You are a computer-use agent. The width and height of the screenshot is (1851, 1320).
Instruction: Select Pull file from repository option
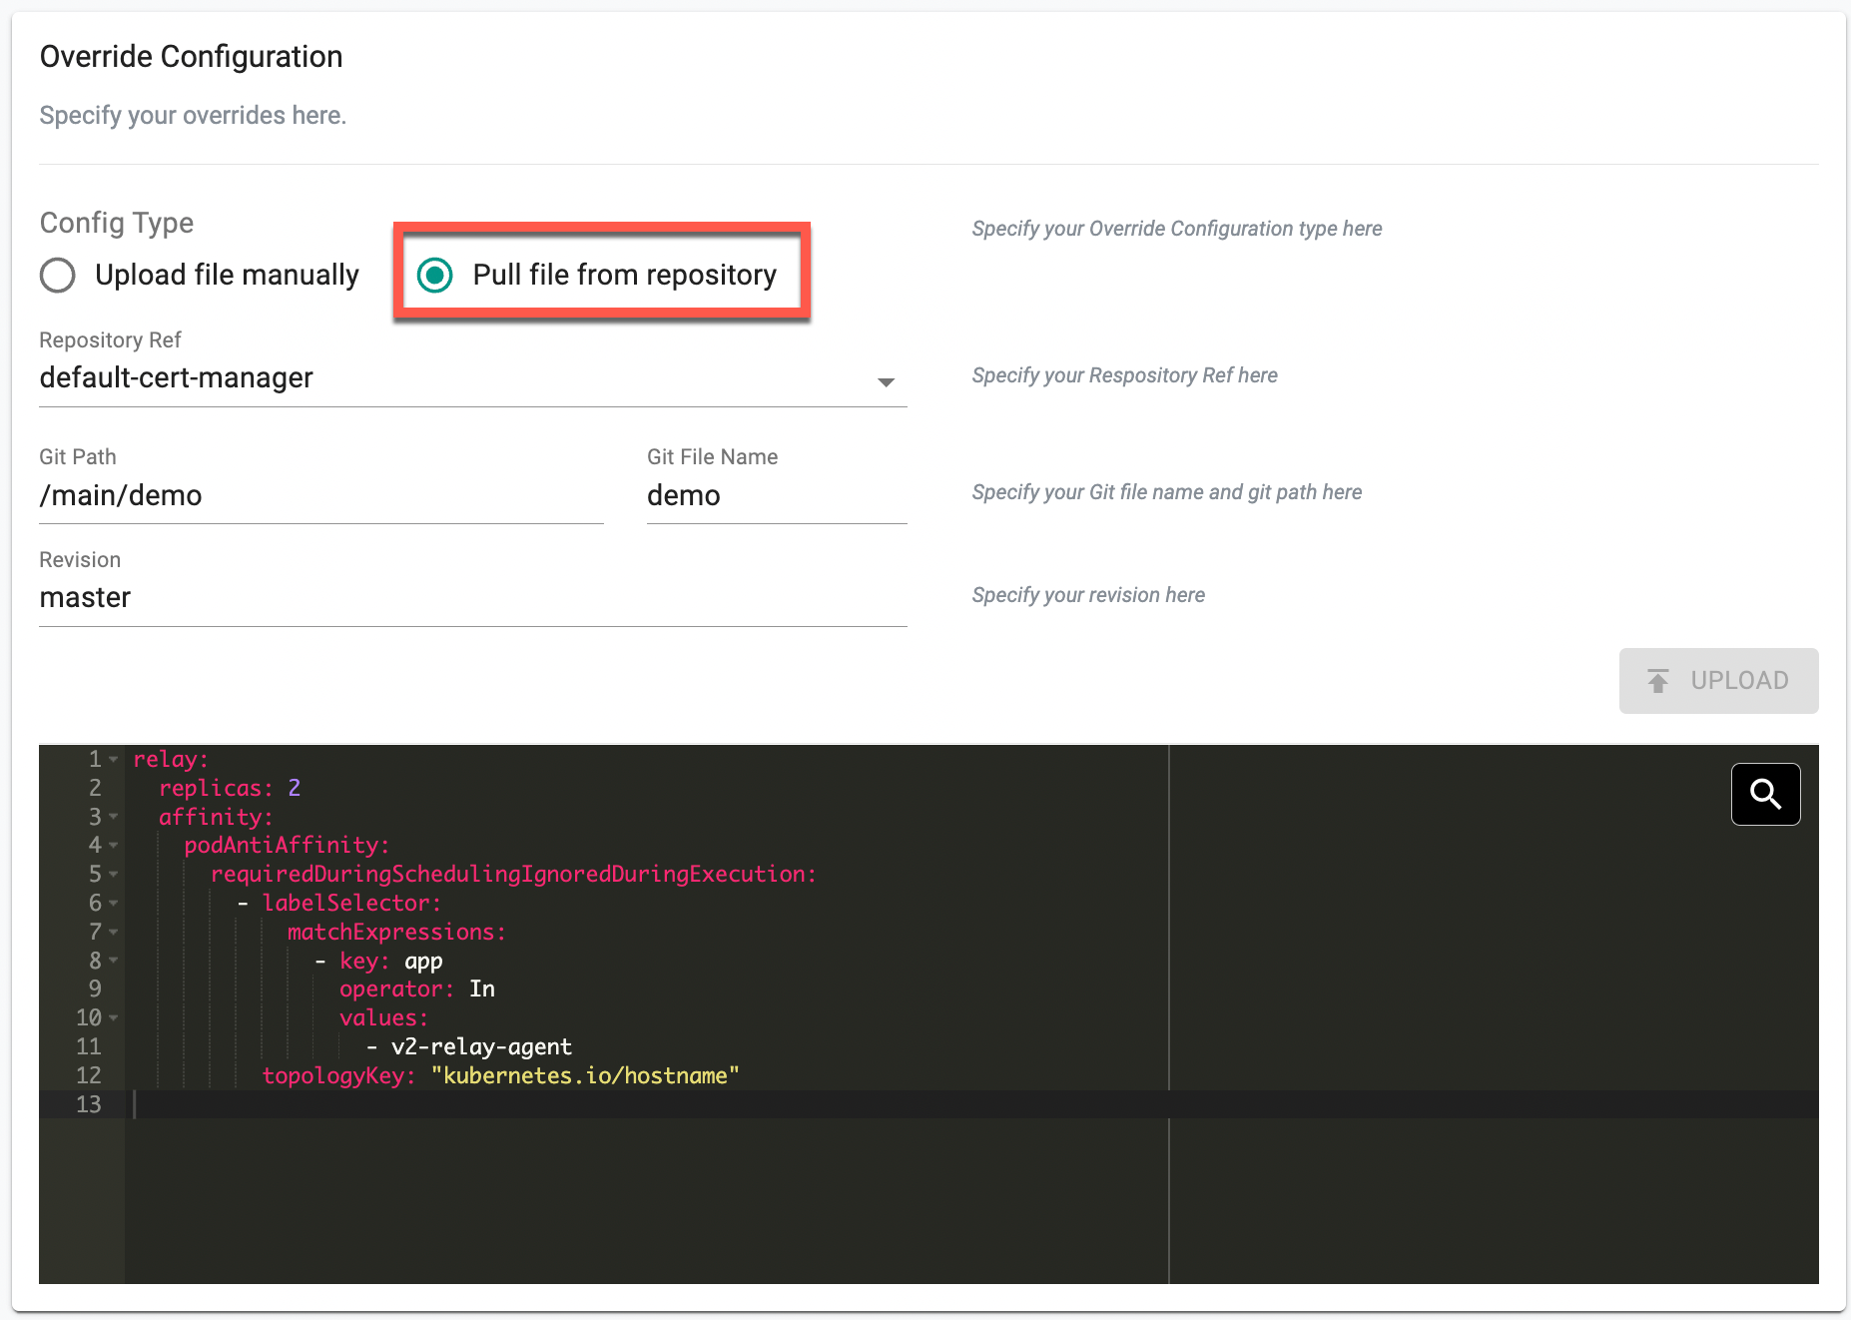(x=435, y=275)
